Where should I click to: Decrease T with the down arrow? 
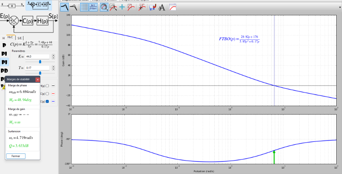[x=53, y=69]
